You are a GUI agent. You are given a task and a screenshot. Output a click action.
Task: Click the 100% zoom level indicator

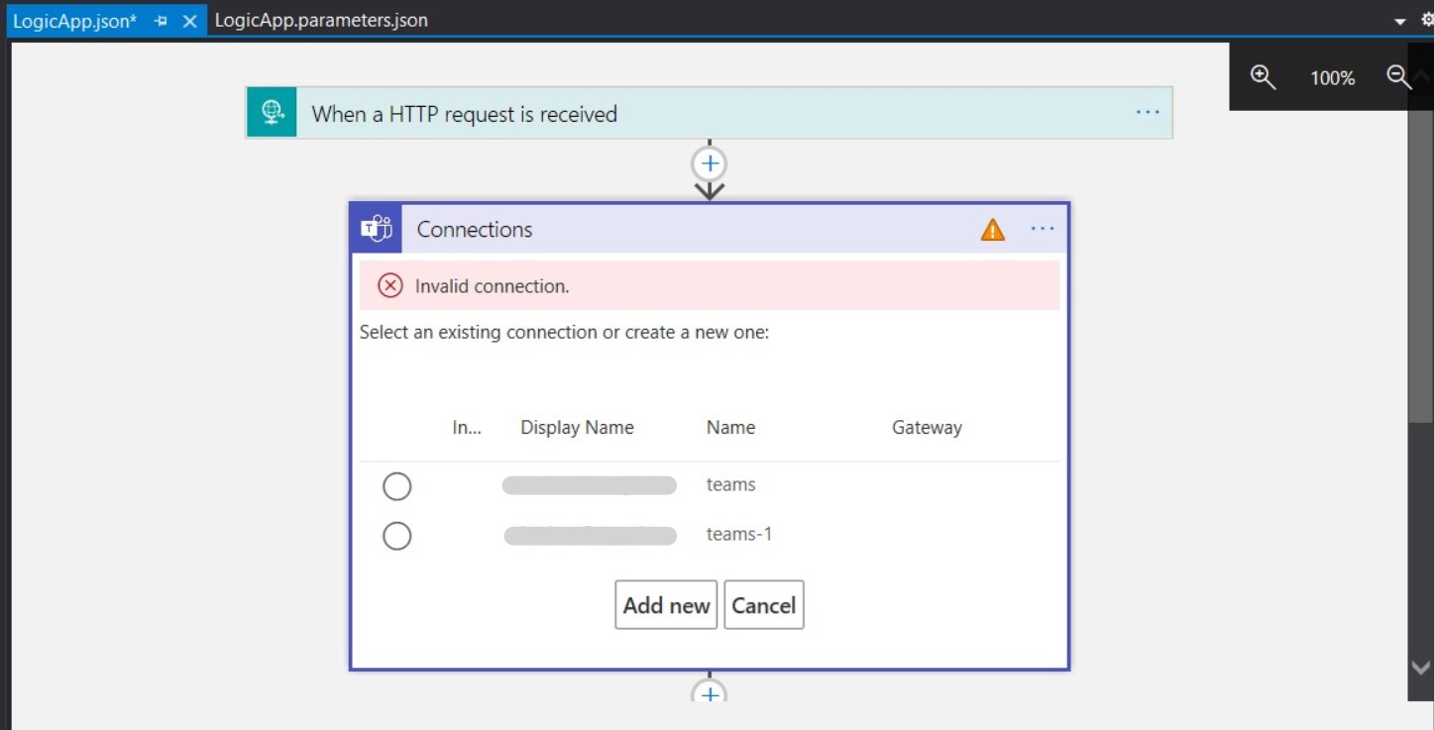pyautogui.click(x=1332, y=77)
